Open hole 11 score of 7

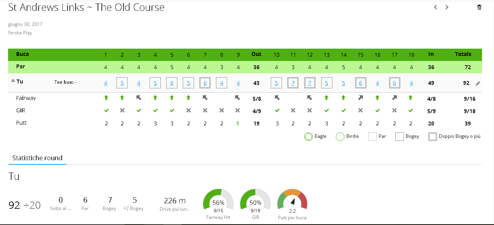pos(293,83)
